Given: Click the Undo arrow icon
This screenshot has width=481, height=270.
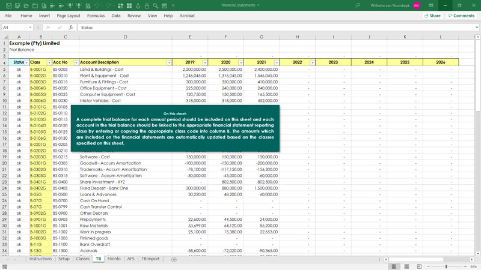Looking at the screenshot, I should pos(97,5).
